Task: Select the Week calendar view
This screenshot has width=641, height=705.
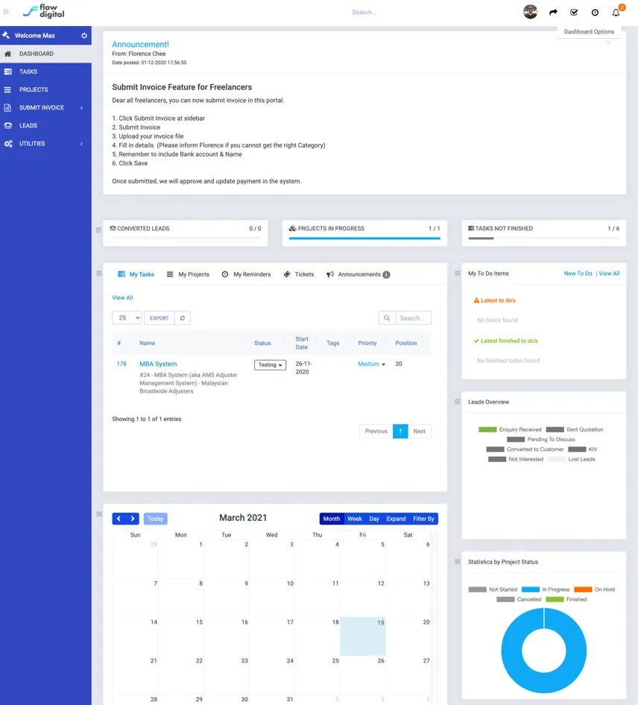Action: point(355,519)
